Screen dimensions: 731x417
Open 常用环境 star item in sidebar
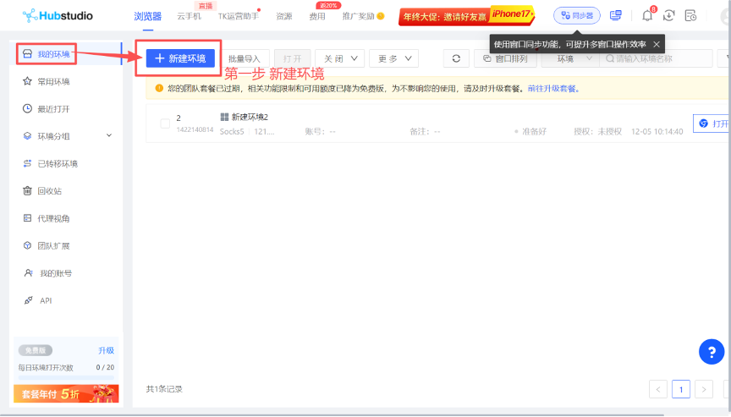pos(53,81)
